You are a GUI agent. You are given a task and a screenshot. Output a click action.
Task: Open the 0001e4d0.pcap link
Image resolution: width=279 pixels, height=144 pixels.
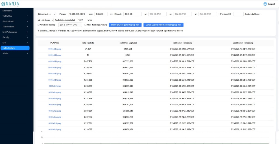55,80
